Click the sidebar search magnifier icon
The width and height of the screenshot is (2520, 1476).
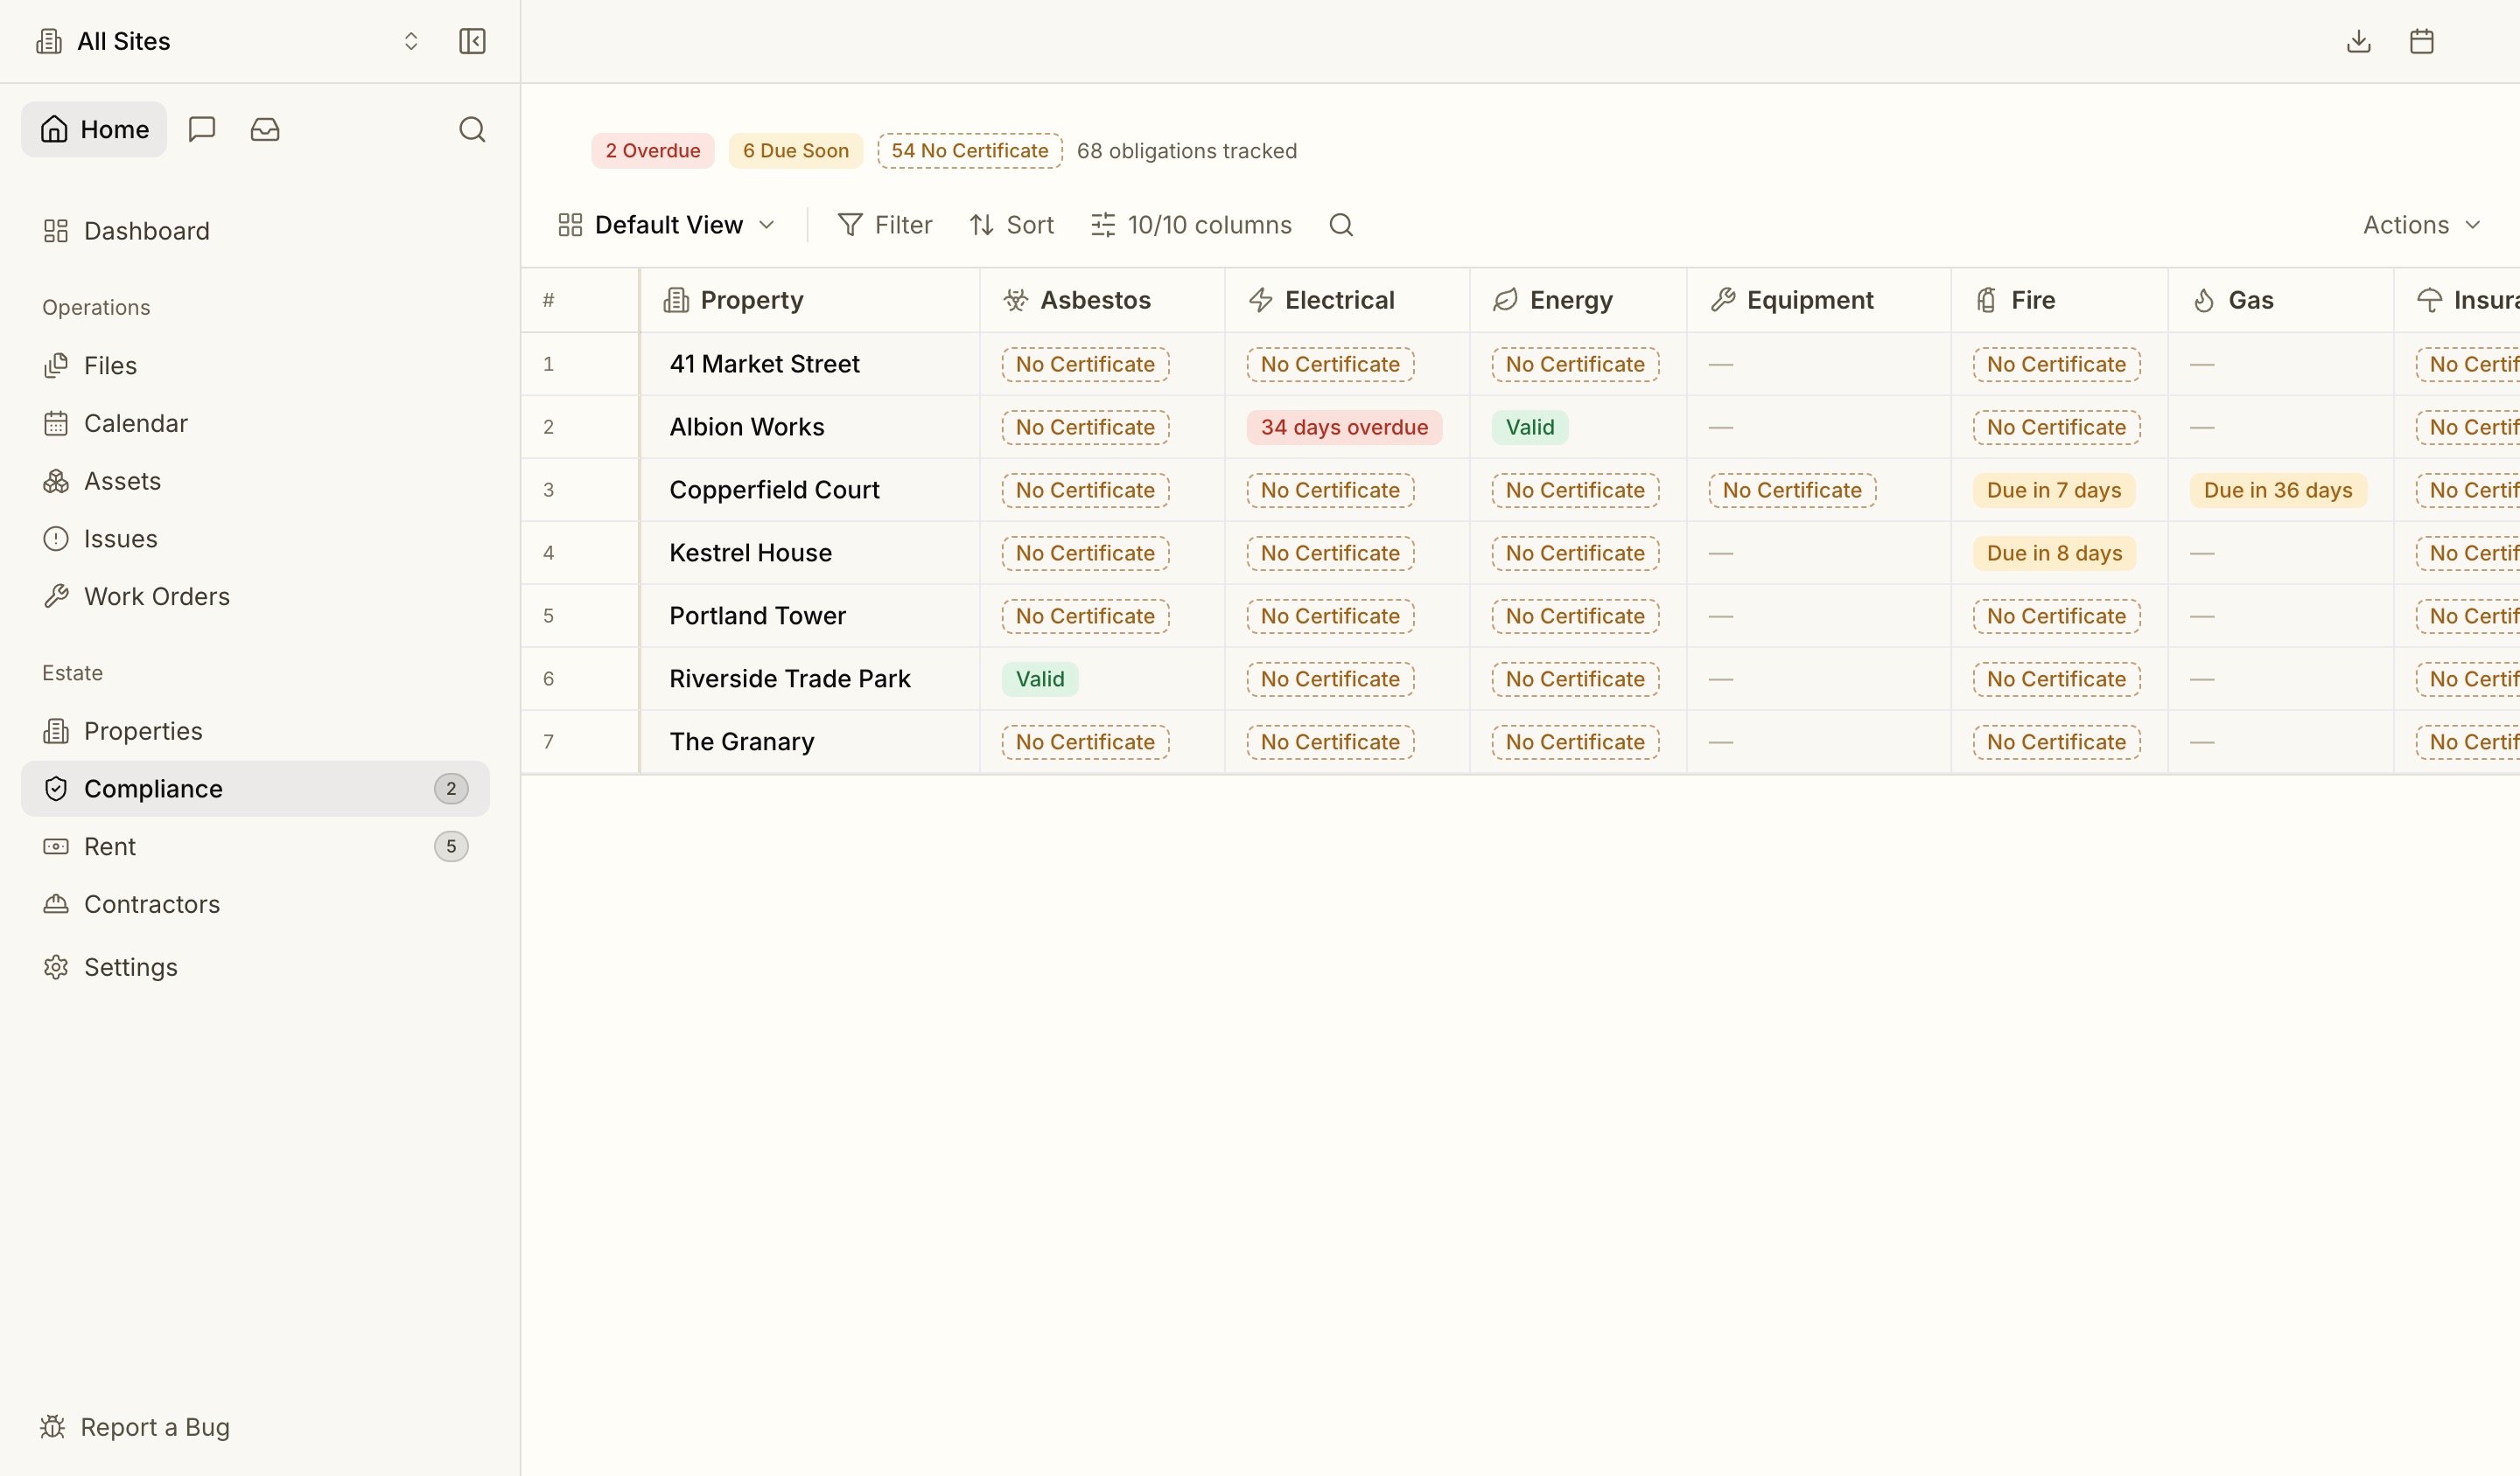pos(472,129)
